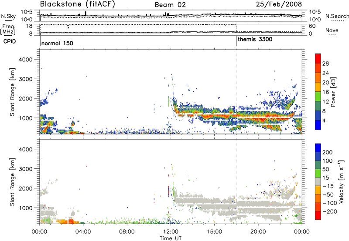The height and width of the screenshot is (241, 349).
Task: Click the '60' Nave axis tick
Action: pyautogui.click(x=312, y=26)
